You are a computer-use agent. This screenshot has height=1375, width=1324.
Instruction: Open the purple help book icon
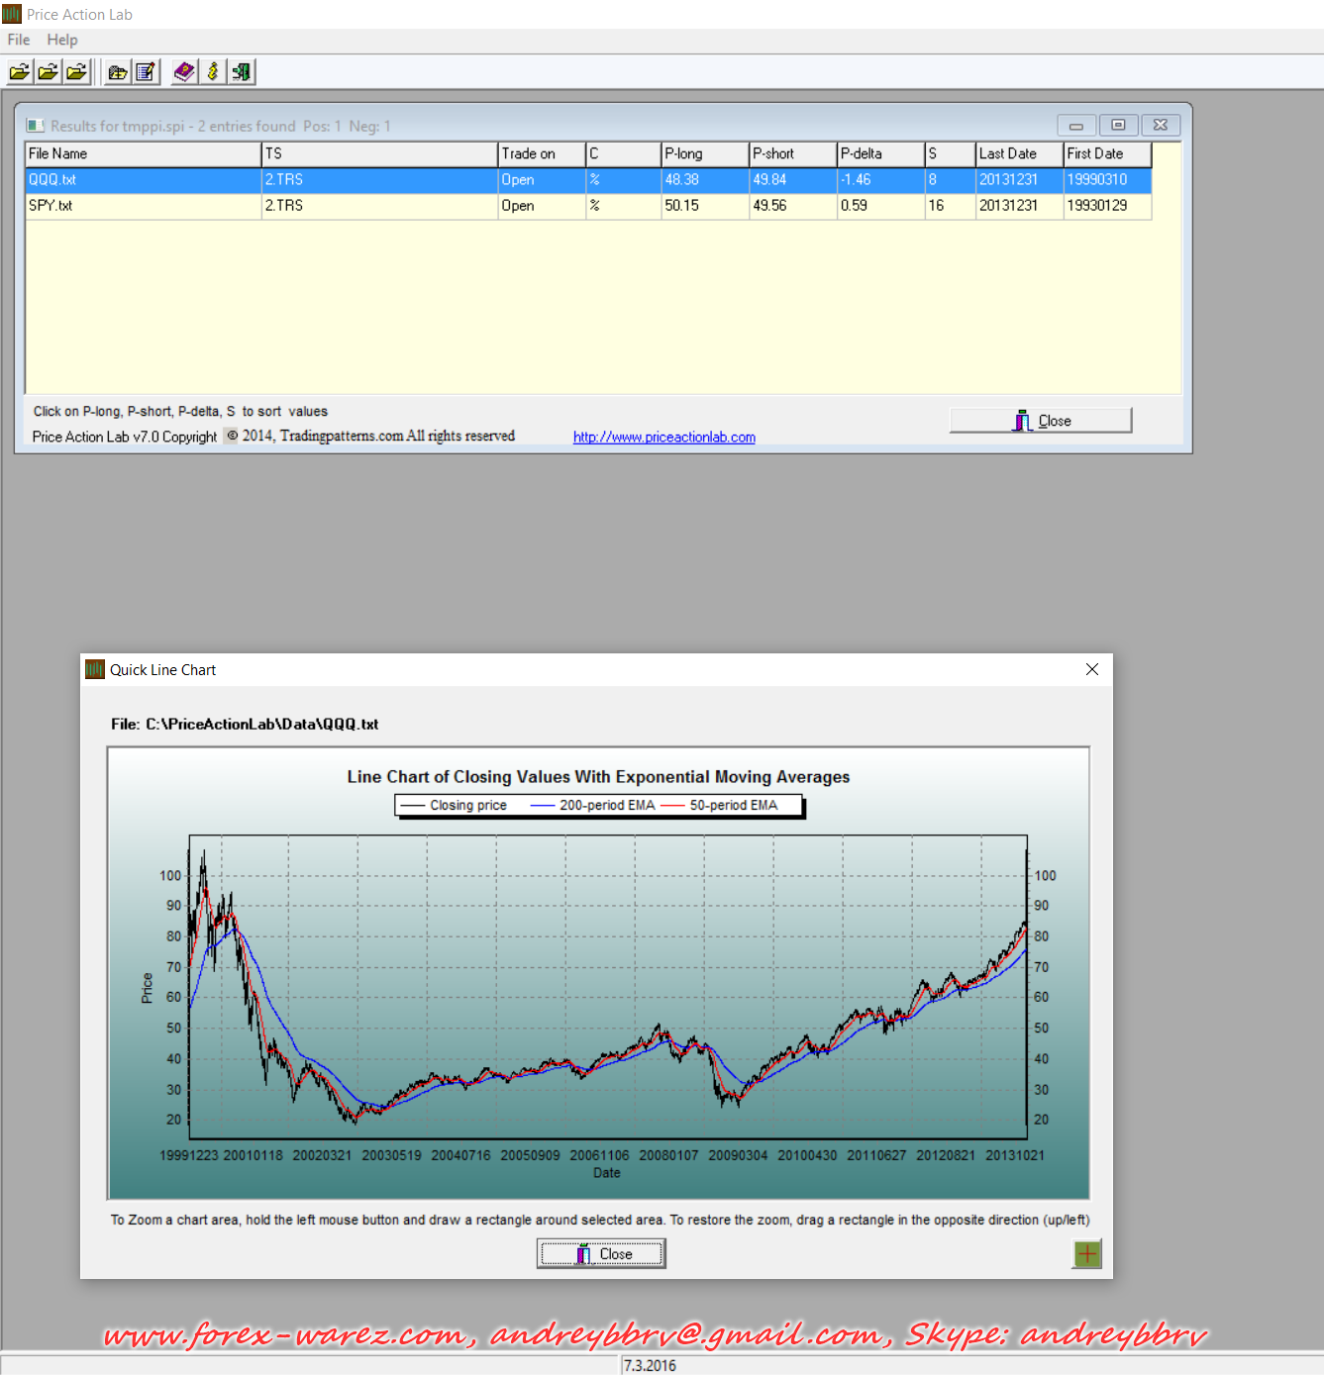(x=184, y=72)
